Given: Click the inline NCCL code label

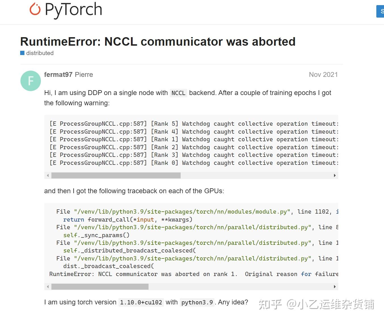Looking at the screenshot, I should pyautogui.click(x=178, y=93).
